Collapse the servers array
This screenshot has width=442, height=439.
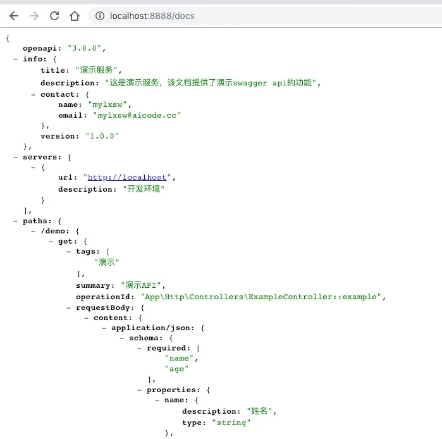click(16, 158)
